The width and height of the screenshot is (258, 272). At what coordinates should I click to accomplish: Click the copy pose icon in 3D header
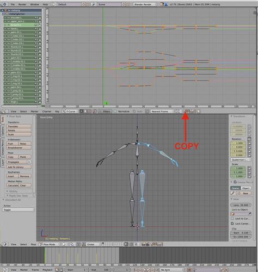point(153,244)
